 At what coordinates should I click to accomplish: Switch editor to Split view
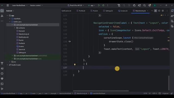(159, 11)
